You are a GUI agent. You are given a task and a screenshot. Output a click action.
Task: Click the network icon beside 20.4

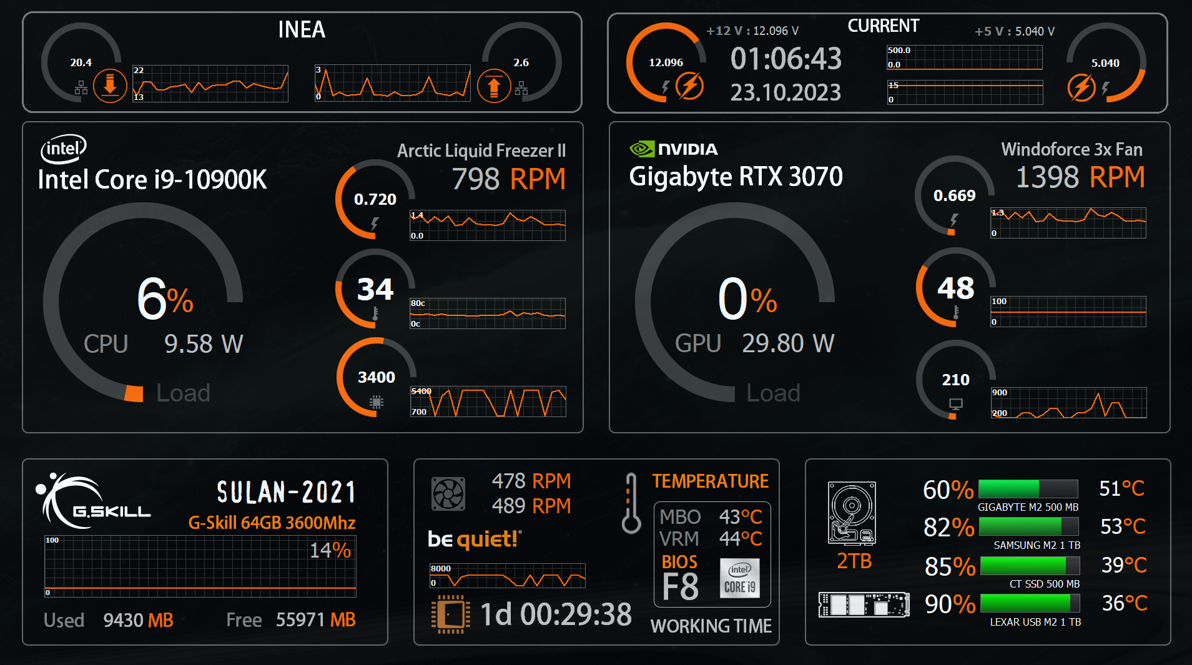tap(81, 88)
